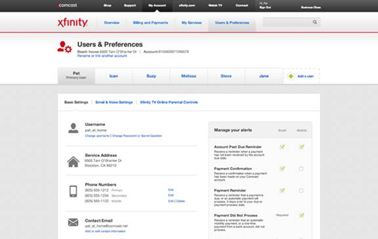Image resolution: width=378 pixels, height=239 pixels.
Task: Open the Support menu item
Action: pyautogui.click(x=130, y=5)
